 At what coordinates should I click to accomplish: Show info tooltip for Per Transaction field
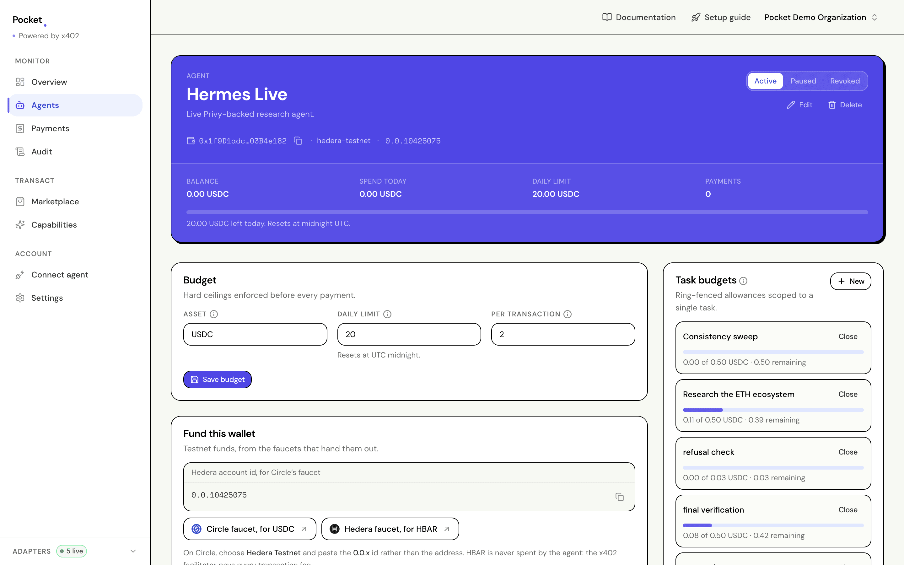(568, 314)
